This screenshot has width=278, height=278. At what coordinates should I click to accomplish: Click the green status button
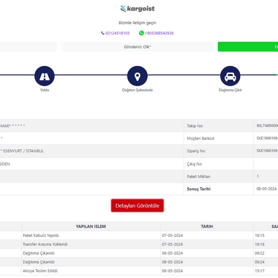point(248,47)
